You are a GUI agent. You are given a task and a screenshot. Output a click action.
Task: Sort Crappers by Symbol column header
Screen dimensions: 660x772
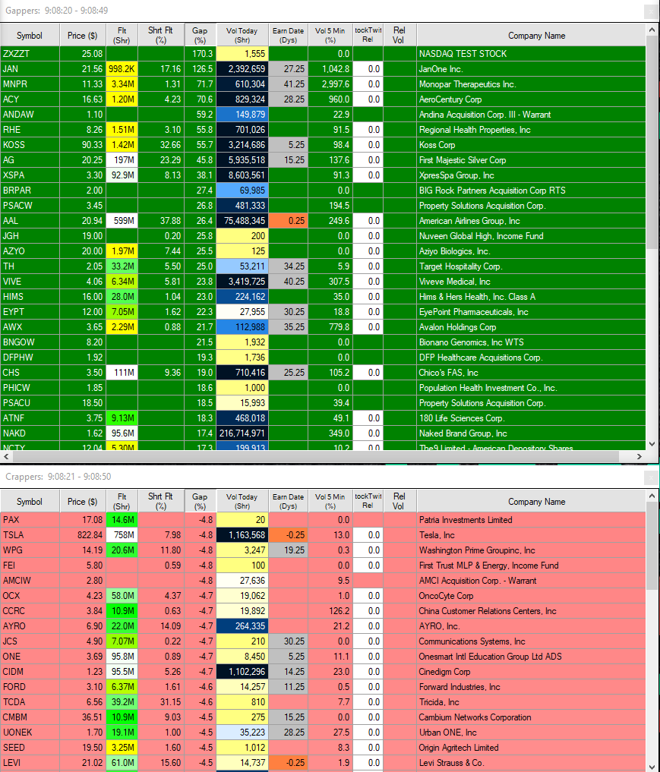(30, 501)
